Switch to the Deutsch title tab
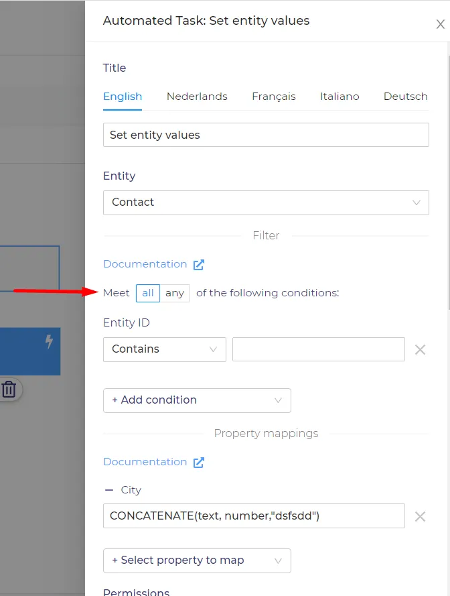450x596 pixels. [406, 97]
